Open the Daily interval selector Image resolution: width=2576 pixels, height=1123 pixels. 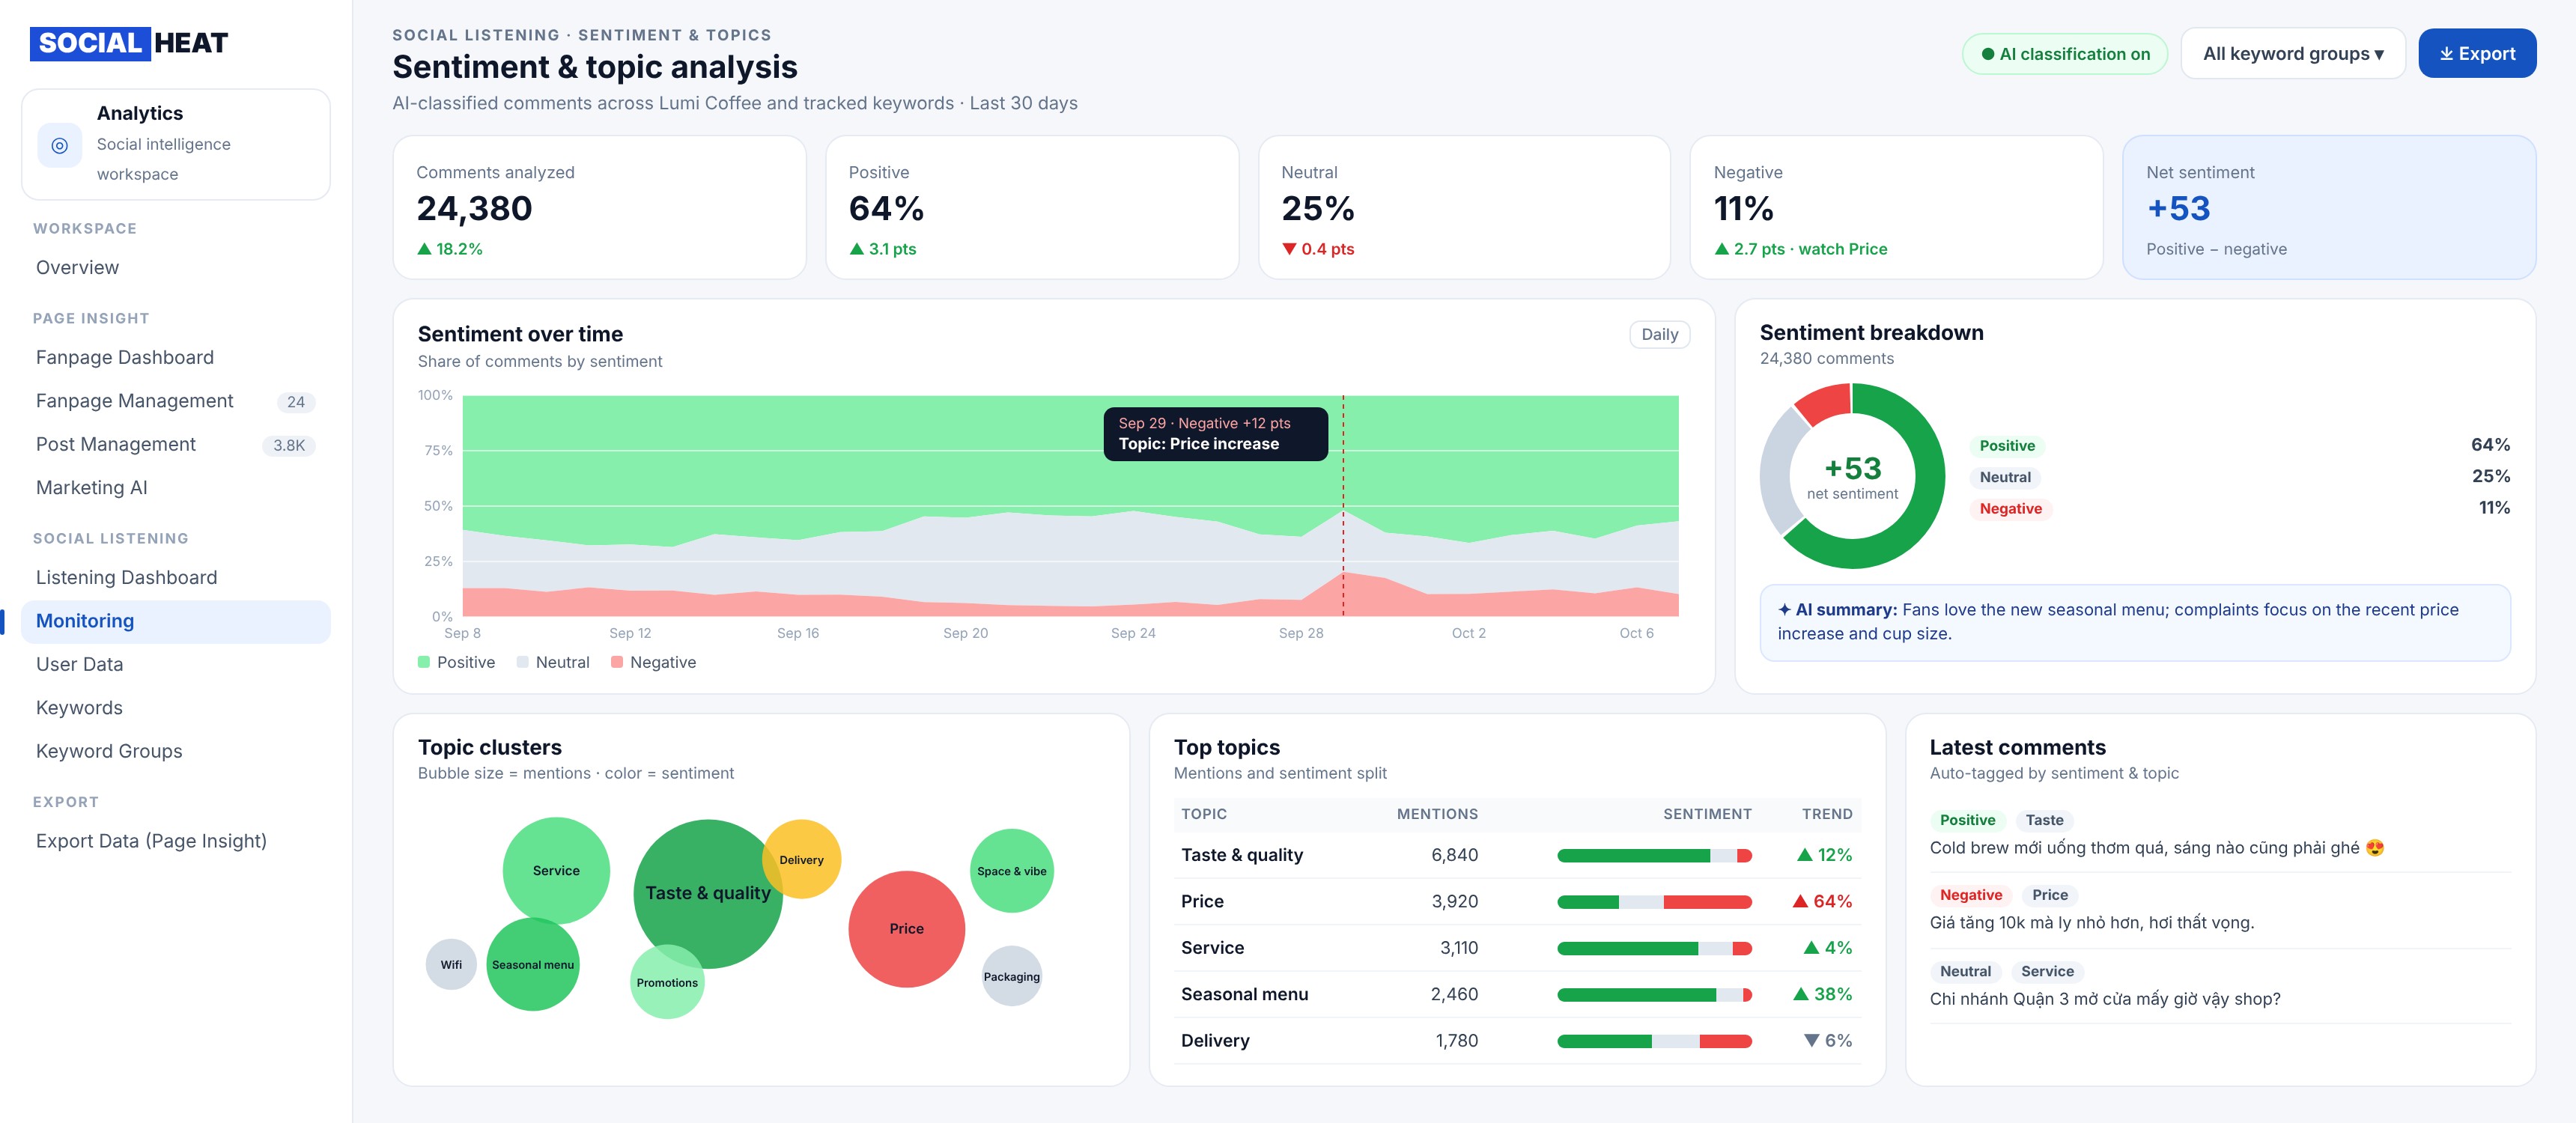pyautogui.click(x=1659, y=334)
